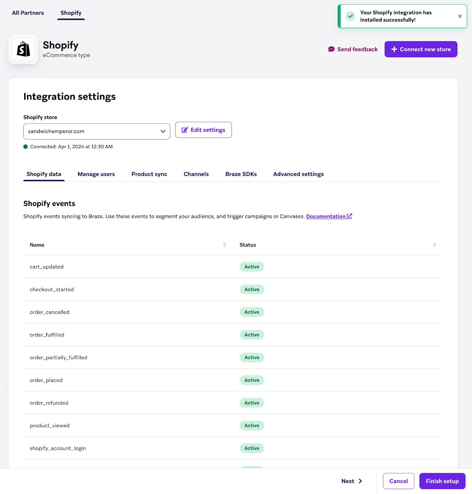Click the Active badge next to order_placed

coord(251,380)
